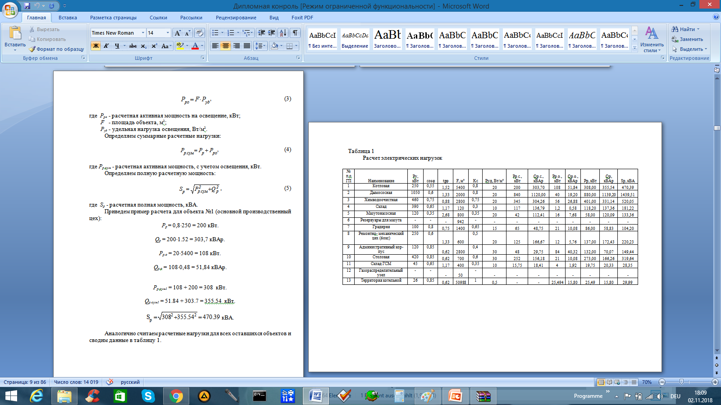Click the Format Painter icon
721x405 pixels.
coord(56,49)
